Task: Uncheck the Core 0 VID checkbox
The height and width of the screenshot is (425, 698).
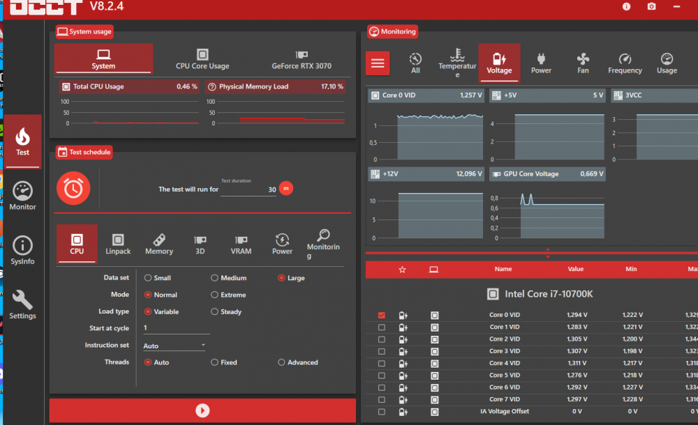Action: 382,315
